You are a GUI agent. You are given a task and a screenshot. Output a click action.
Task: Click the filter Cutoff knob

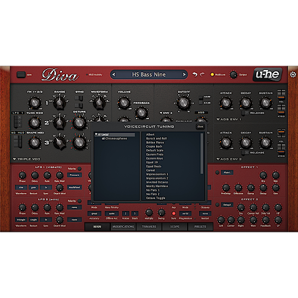pyautogui.click(x=184, y=103)
